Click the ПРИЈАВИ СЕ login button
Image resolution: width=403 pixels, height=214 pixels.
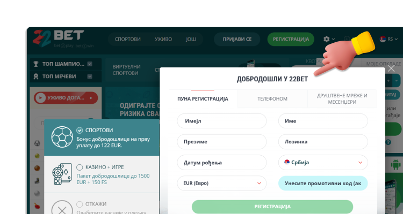point(237,39)
